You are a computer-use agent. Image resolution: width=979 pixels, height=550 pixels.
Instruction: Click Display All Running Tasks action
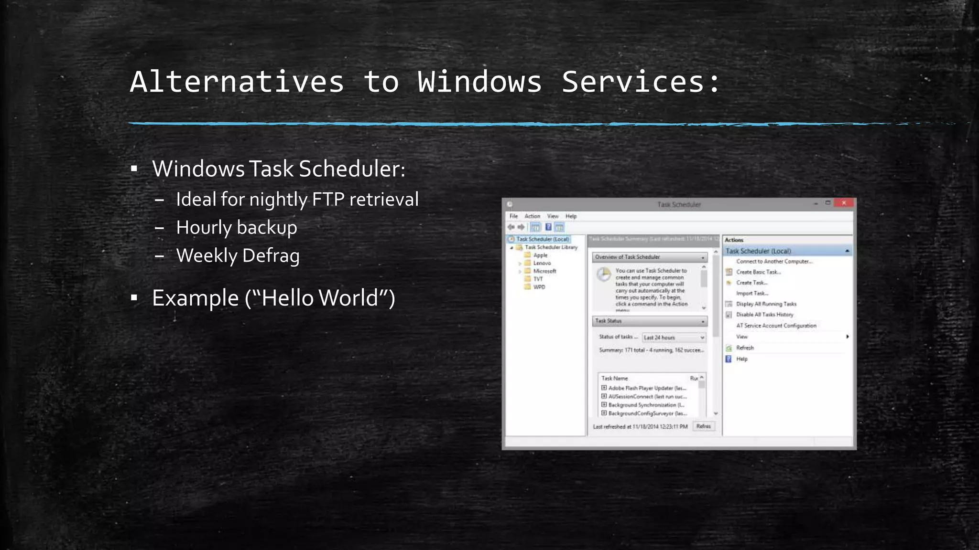point(766,304)
